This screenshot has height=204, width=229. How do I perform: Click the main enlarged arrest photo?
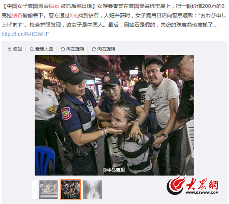[x=114, y=115]
